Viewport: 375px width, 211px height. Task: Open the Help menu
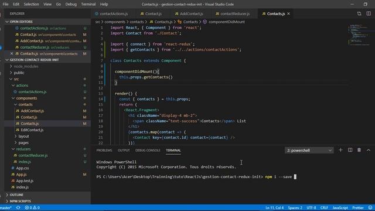point(104,4)
